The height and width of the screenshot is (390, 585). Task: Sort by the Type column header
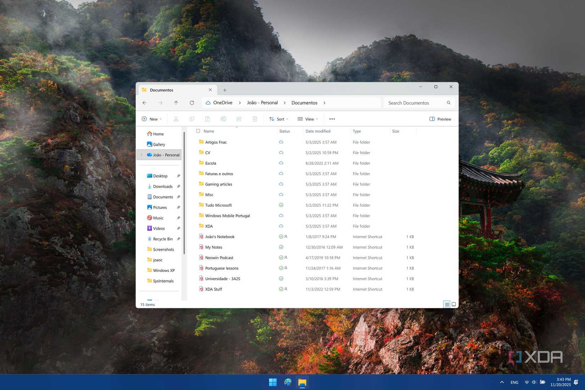(x=357, y=131)
